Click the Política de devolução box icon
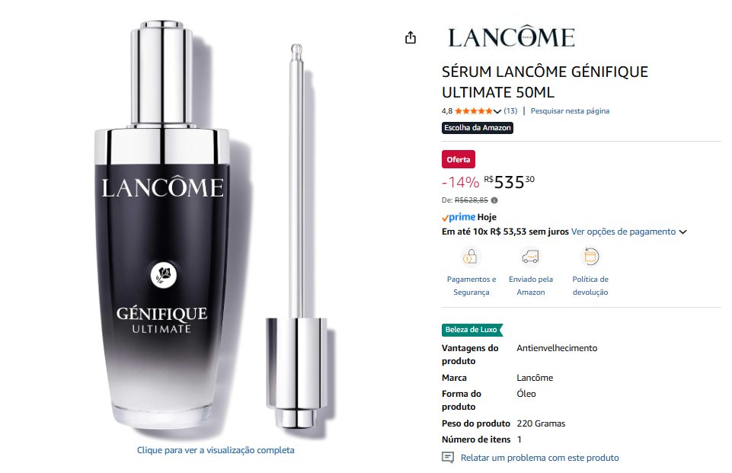This screenshot has width=732, height=473. pos(590,257)
